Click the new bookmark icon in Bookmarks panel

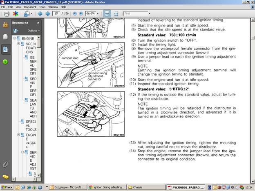[16, 31]
